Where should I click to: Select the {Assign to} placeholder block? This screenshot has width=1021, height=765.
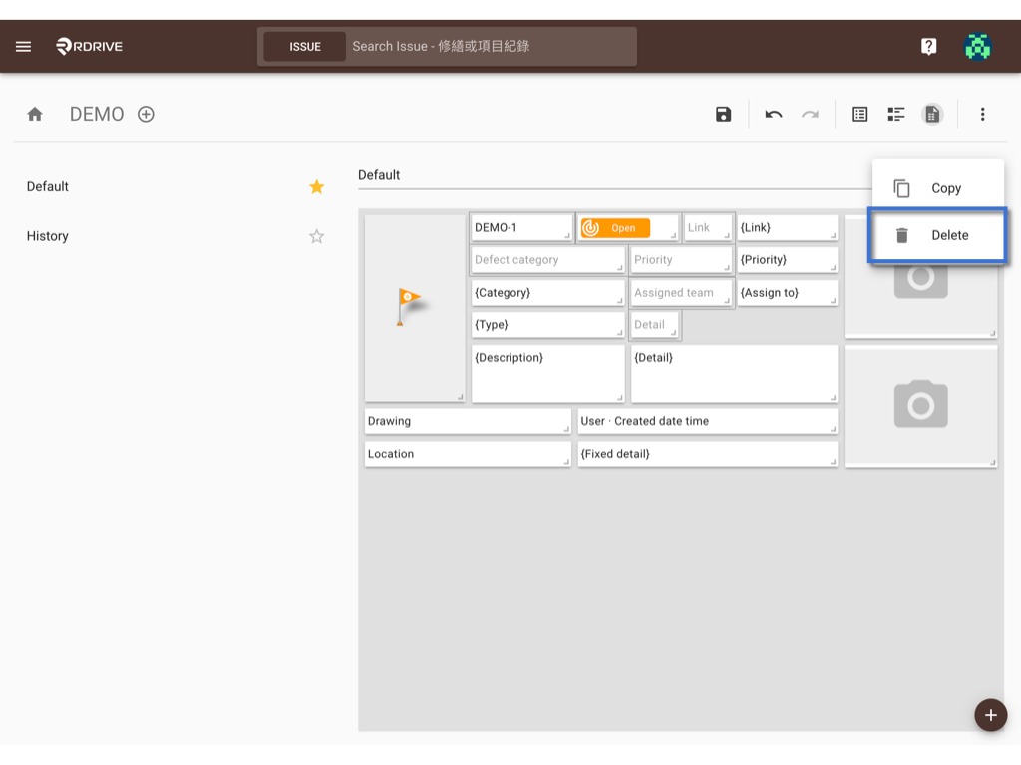point(788,293)
